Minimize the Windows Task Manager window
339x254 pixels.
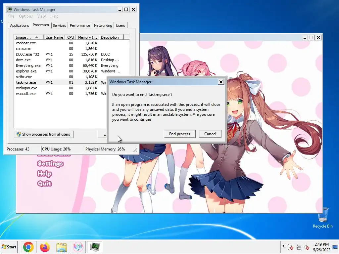120,10
